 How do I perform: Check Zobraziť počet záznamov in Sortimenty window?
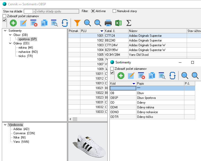pos(112,69)
